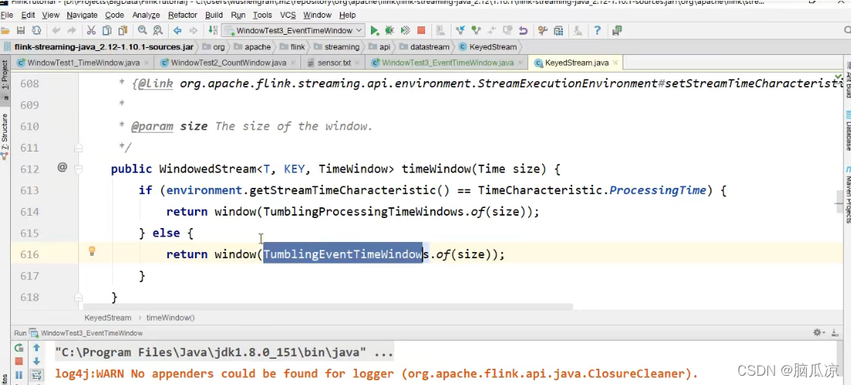Start debugging with the bug icon
Screen dimensions: 851x385
coord(389,31)
